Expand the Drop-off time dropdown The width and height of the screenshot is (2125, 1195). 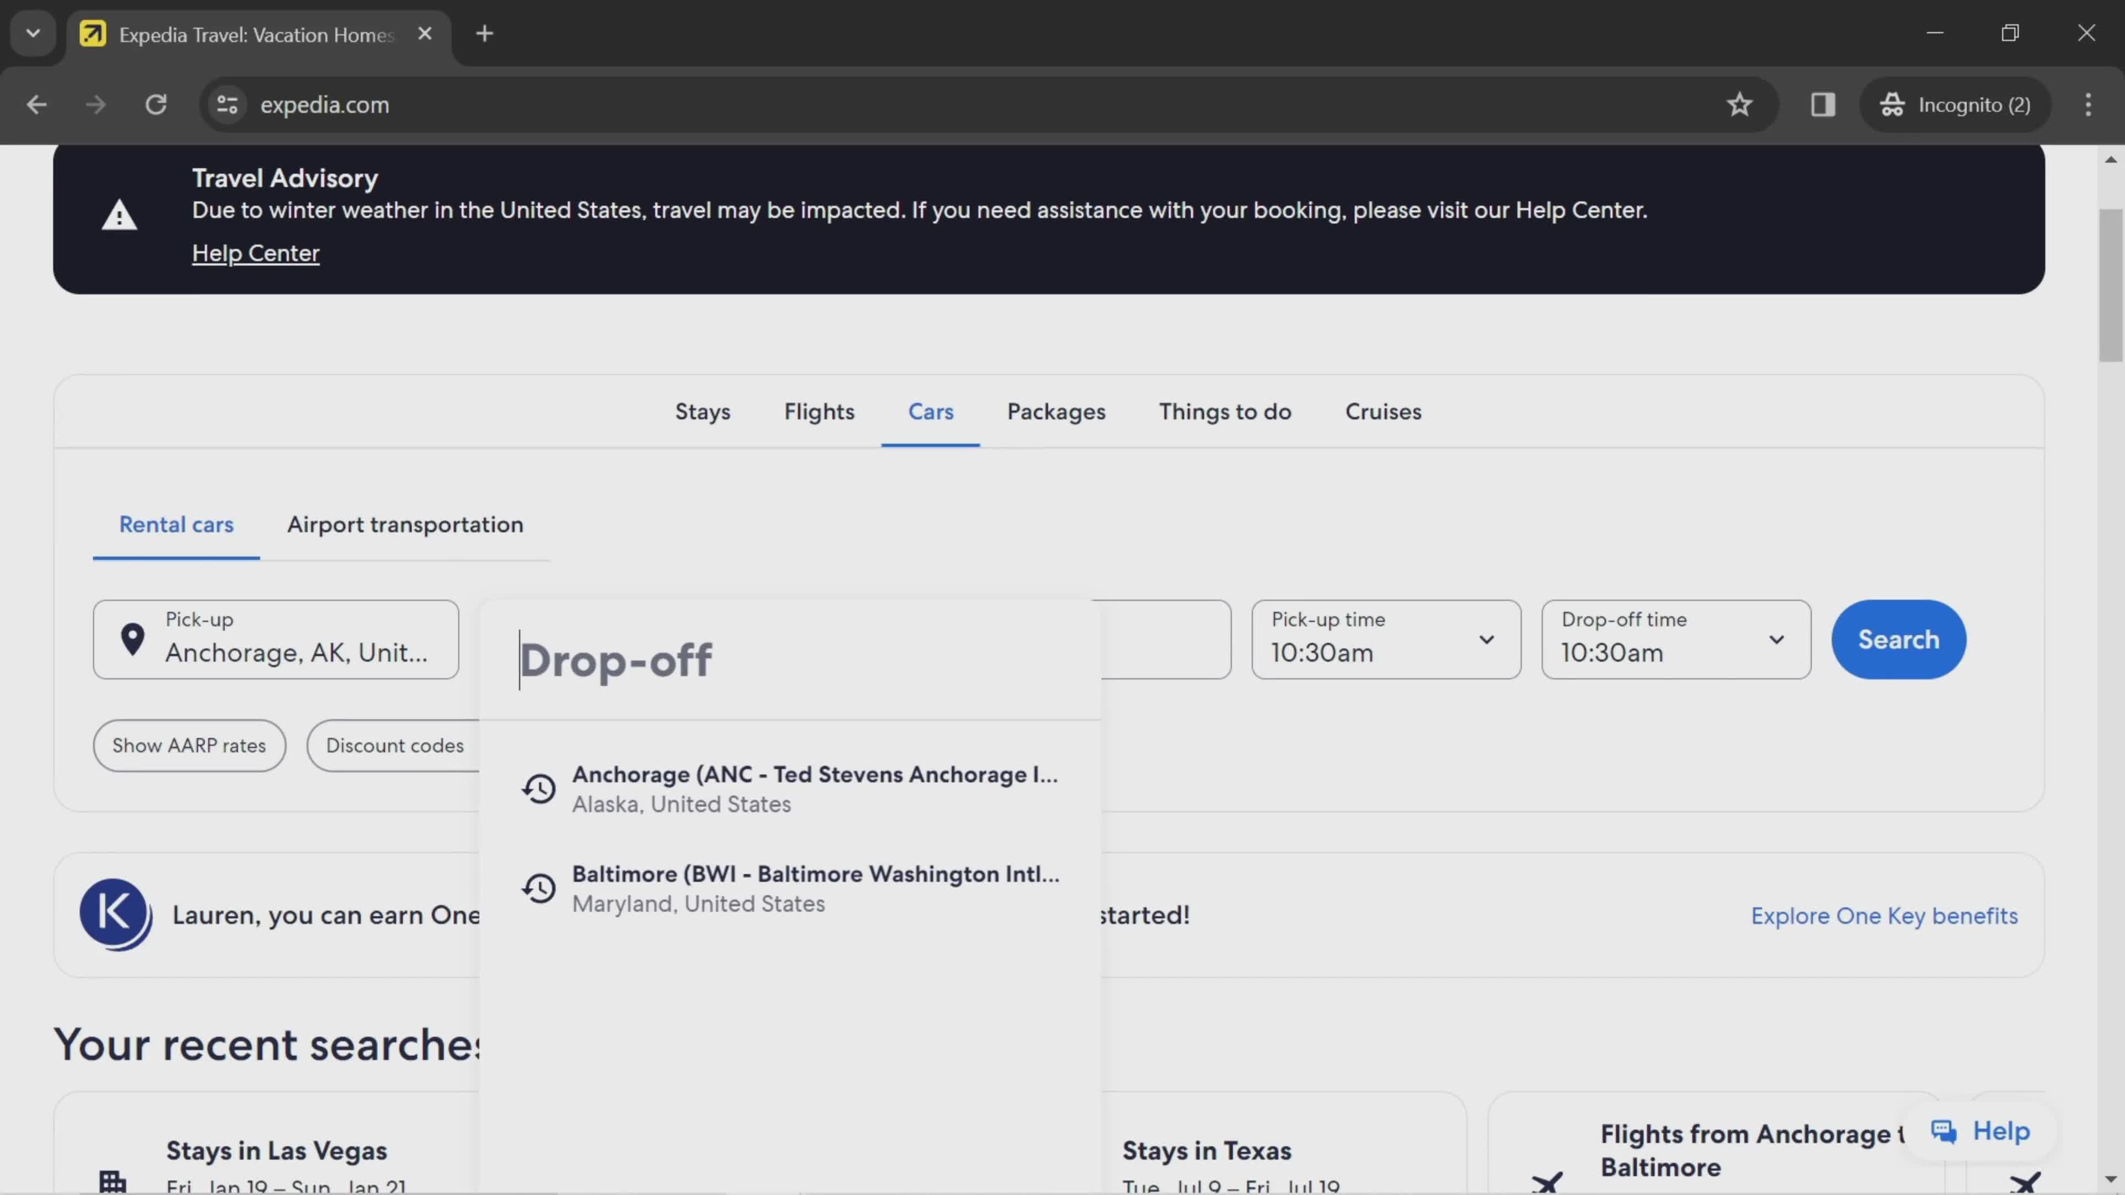click(x=1676, y=639)
